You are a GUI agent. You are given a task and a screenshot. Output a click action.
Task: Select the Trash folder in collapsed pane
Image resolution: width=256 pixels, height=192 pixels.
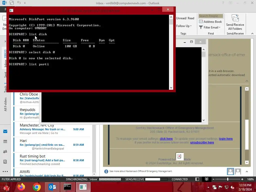pyautogui.click(x=5, y=87)
